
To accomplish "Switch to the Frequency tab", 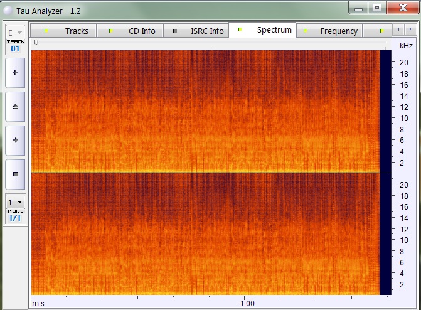I will click(x=331, y=31).
